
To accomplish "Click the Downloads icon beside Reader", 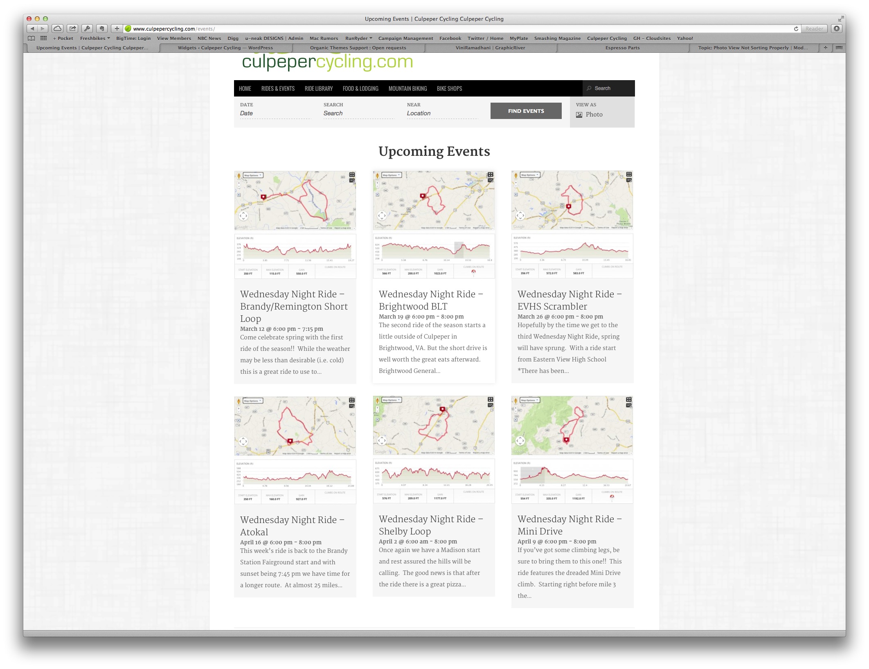I will [837, 29].
